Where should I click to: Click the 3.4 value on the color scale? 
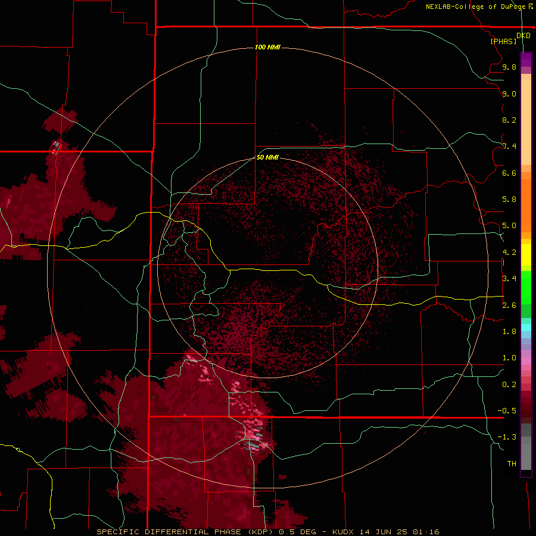pos(509,279)
